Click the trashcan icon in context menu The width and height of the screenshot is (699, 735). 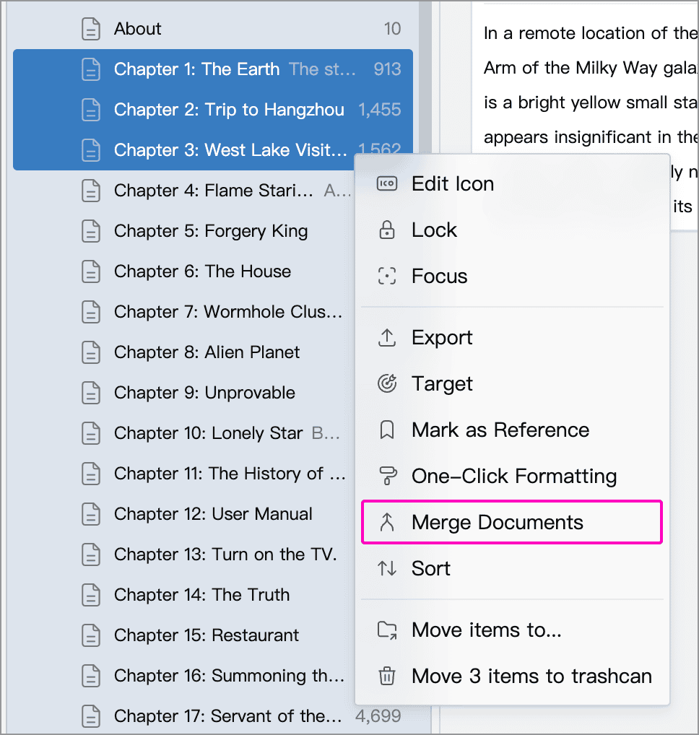(x=387, y=676)
